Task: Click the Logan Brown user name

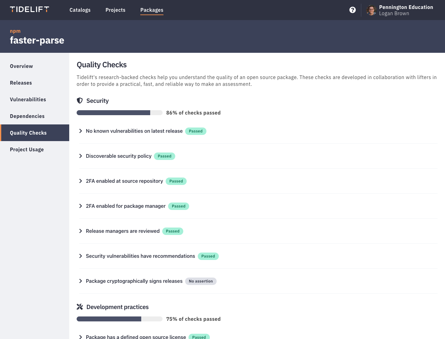Action: tap(394, 13)
